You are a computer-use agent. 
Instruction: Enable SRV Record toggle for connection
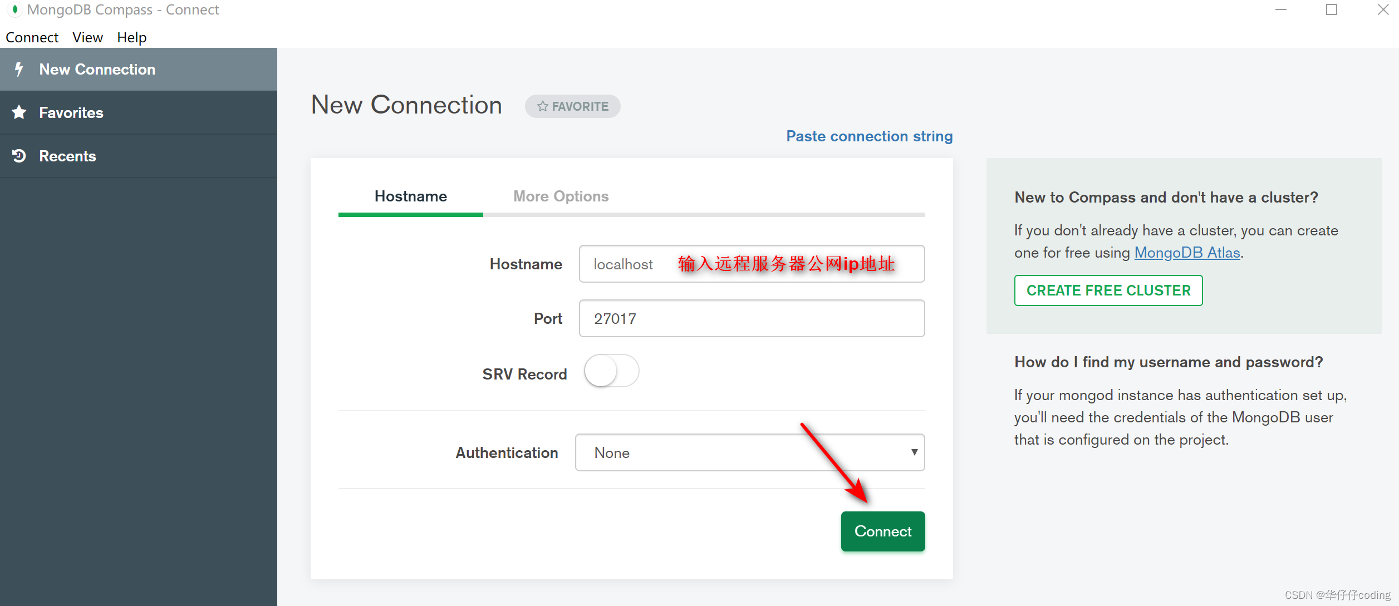(611, 373)
